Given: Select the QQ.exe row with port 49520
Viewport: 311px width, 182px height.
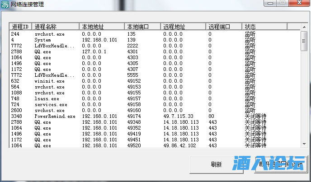Looking at the screenshot, I should point(155,145).
